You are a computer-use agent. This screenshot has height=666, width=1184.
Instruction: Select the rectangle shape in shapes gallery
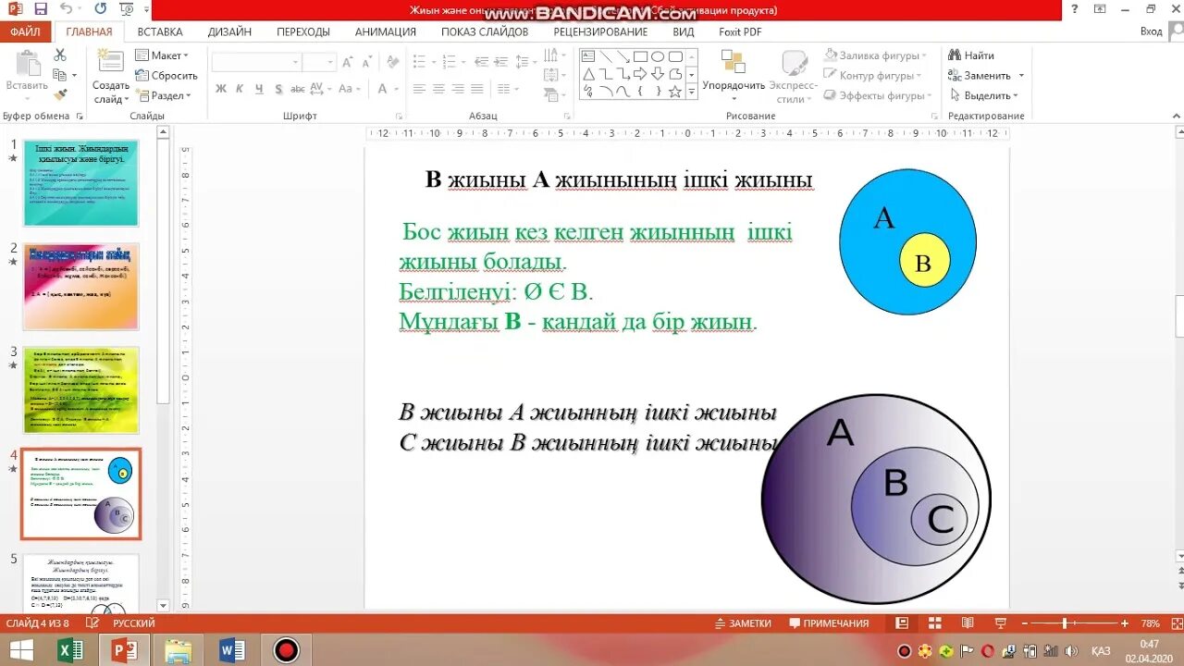tap(640, 56)
